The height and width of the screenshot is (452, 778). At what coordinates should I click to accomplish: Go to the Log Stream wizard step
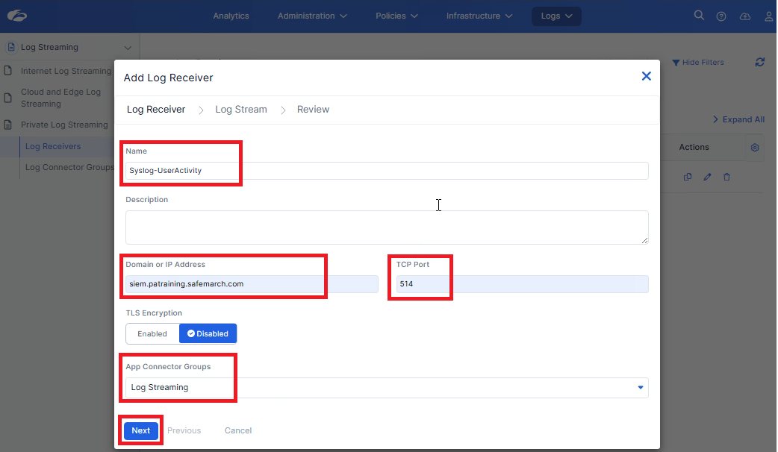click(x=241, y=110)
